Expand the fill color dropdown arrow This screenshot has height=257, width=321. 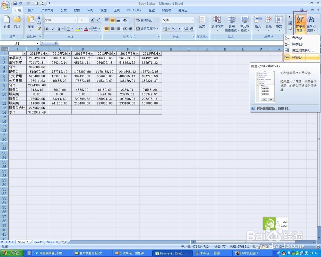(x=82, y=29)
